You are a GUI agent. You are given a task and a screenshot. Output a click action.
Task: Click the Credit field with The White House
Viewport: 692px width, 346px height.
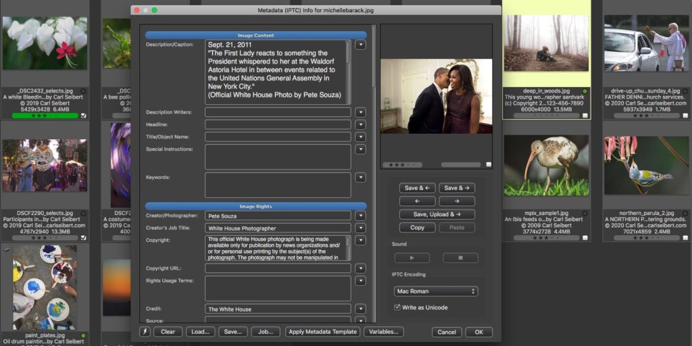(278, 309)
